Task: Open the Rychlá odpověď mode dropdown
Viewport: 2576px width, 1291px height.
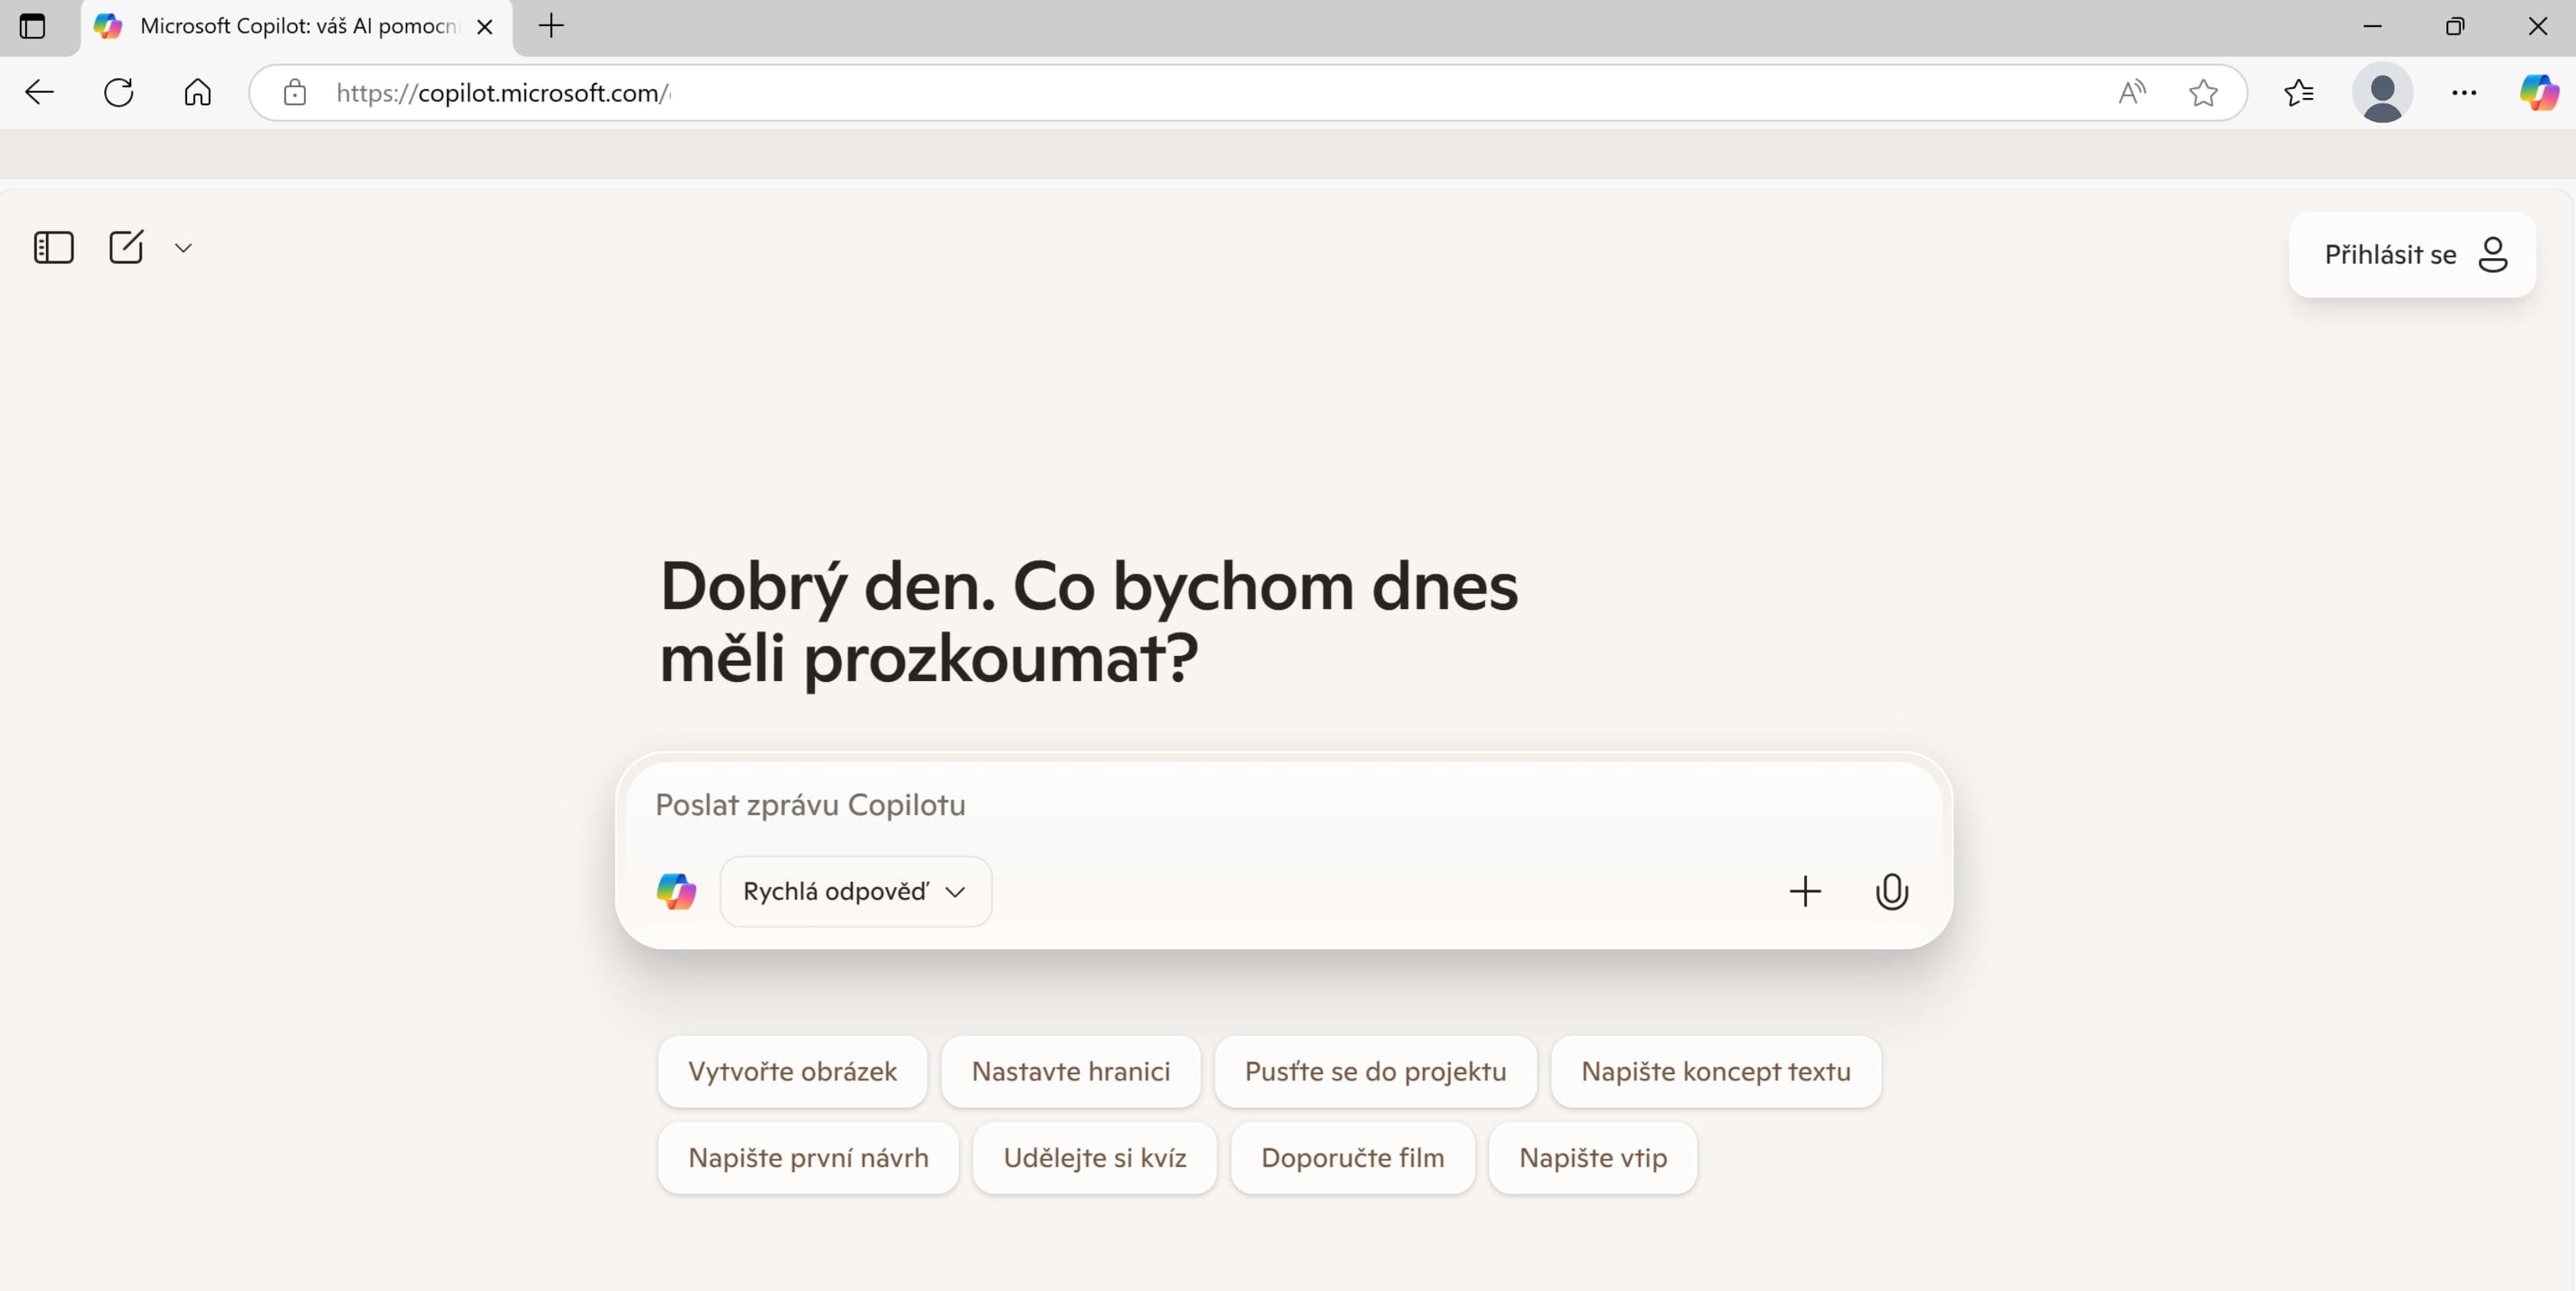Action: tap(854, 891)
